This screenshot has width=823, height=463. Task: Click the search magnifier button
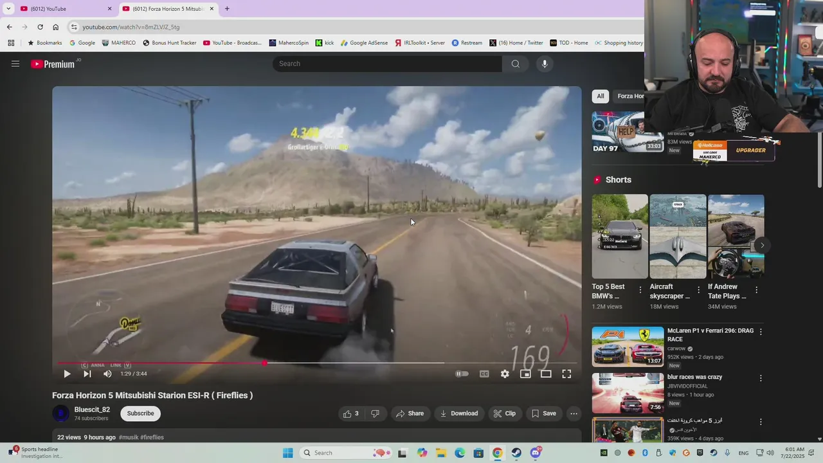515,64
